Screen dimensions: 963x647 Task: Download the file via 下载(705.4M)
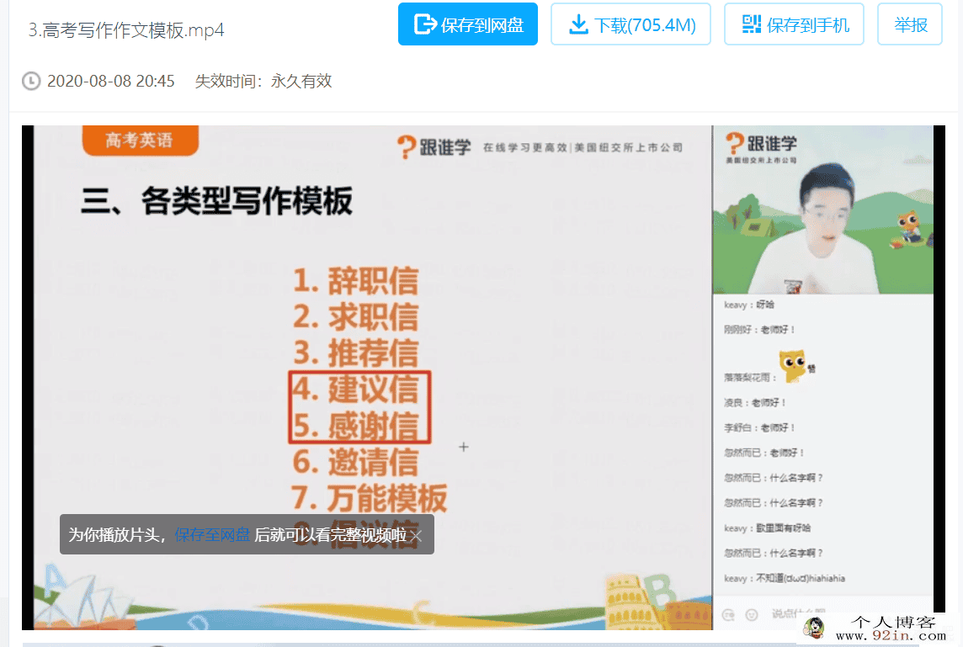(630, 24)
